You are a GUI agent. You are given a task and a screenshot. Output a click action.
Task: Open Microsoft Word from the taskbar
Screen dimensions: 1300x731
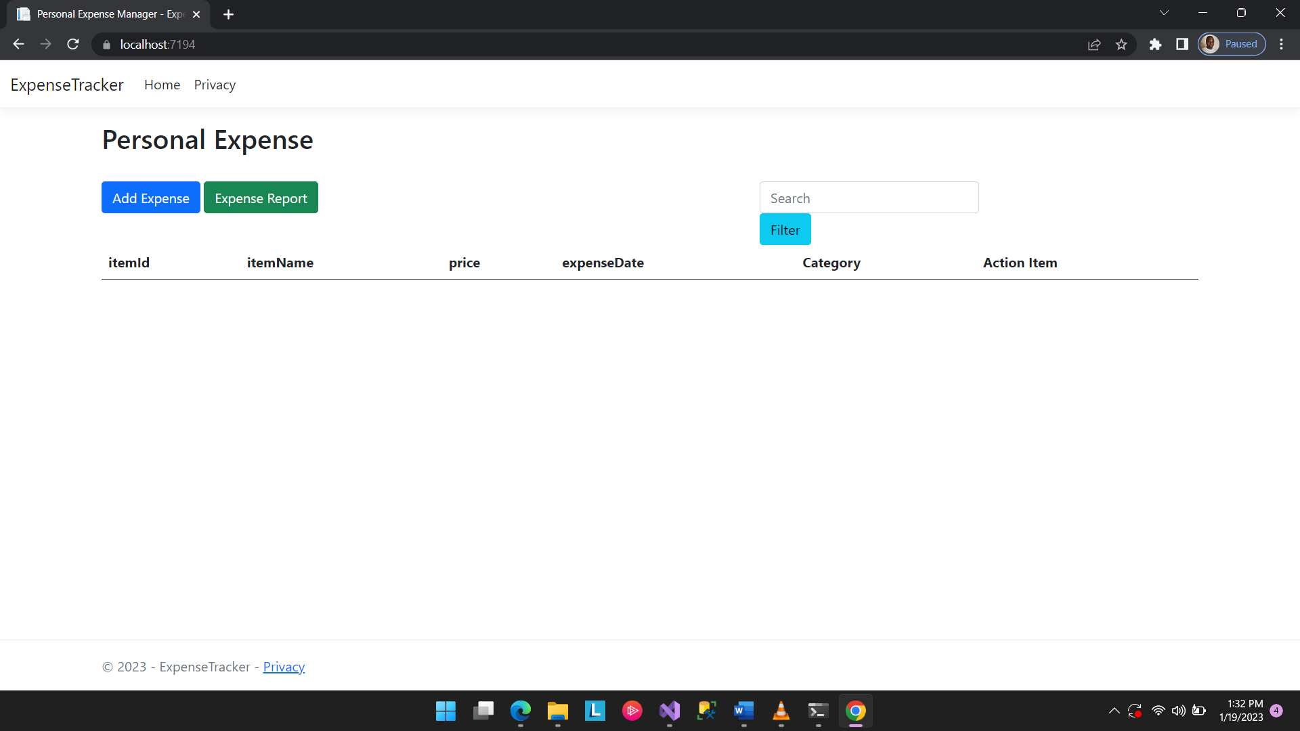click(743, 711)
